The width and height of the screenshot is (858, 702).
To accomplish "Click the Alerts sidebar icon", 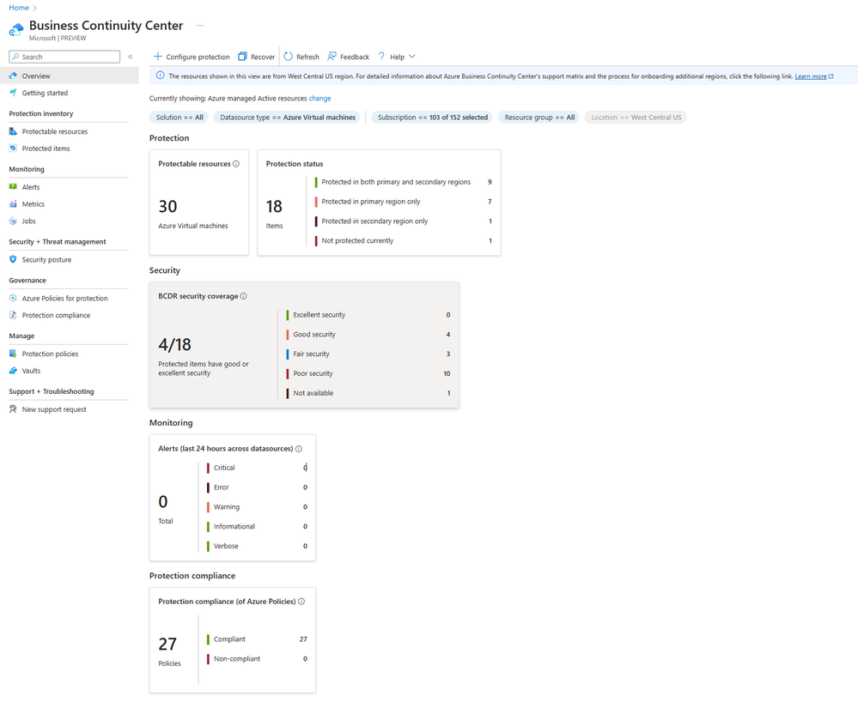I will click(13, 187).
